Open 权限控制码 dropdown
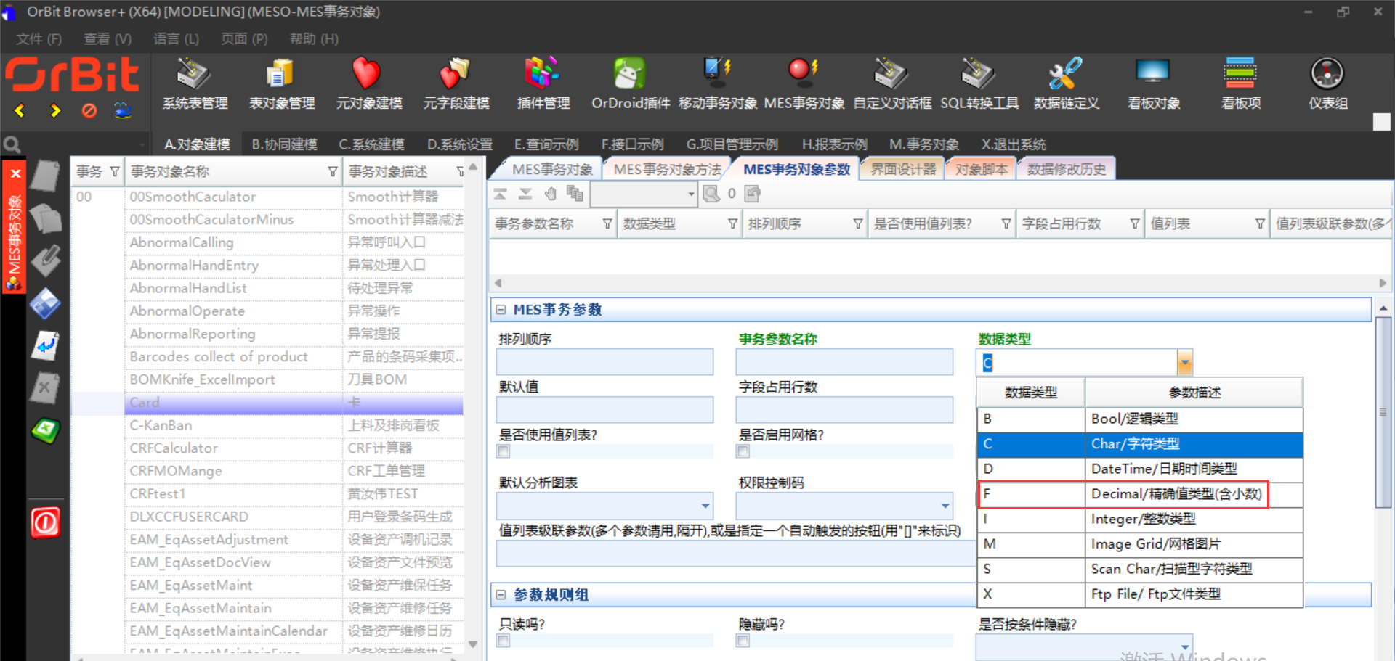 coord(945,506)
